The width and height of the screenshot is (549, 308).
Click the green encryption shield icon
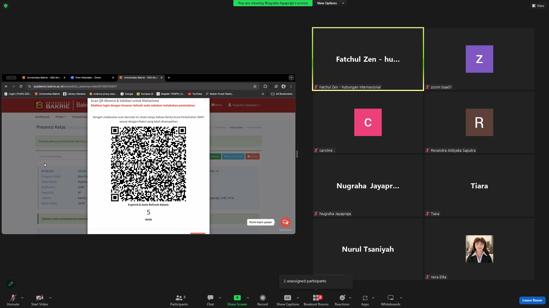6,6
